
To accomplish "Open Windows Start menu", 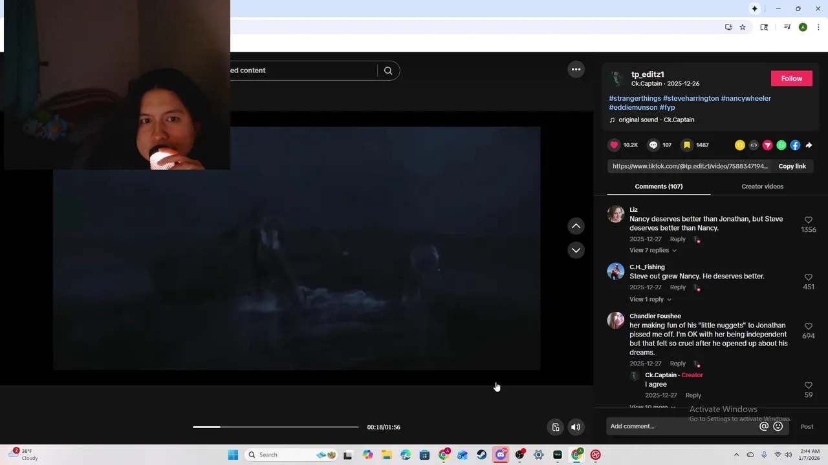I will (233, 455).
